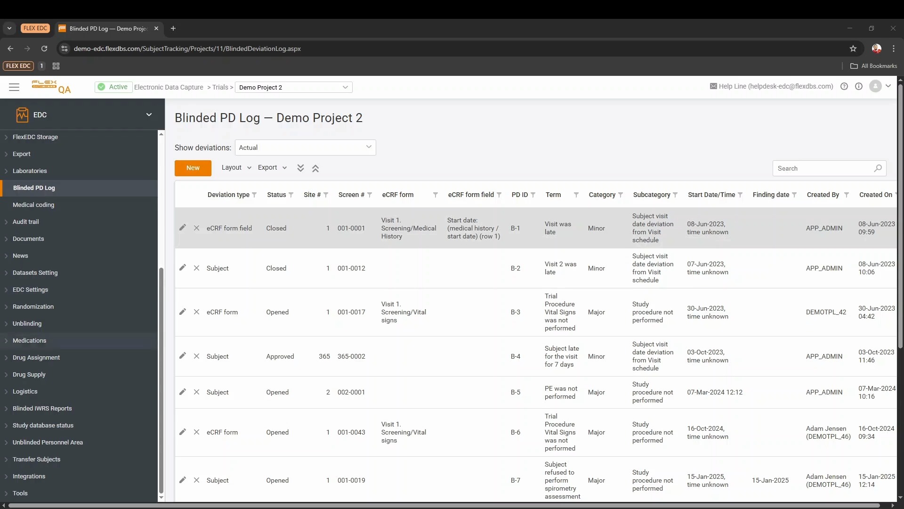
Task: Open the Demo Project 2 trial selector
Action: click(x=293, y=87)
